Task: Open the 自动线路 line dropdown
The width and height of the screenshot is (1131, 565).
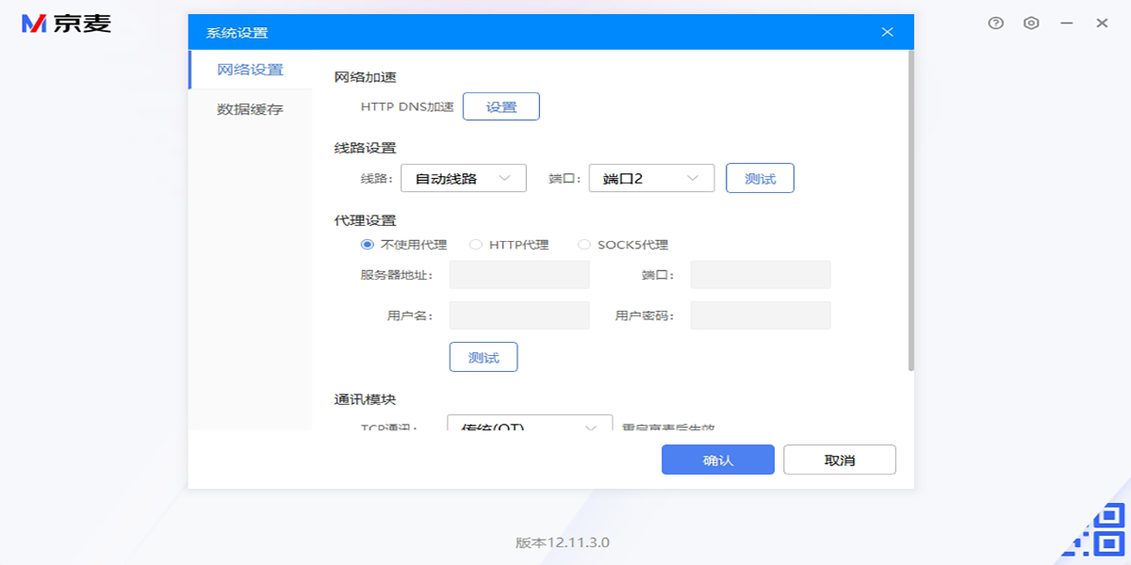Action: [464, 177]
